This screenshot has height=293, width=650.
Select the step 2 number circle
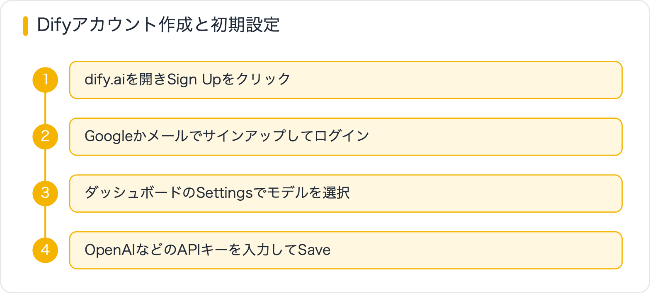(45, 137)
